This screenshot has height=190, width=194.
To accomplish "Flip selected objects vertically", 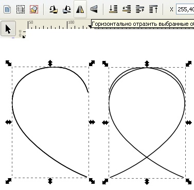I will (94, 9).
